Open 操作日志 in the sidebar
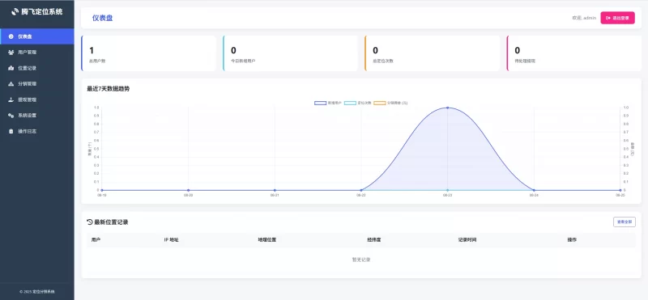The image size is (648, 300). tap(37, 131)
